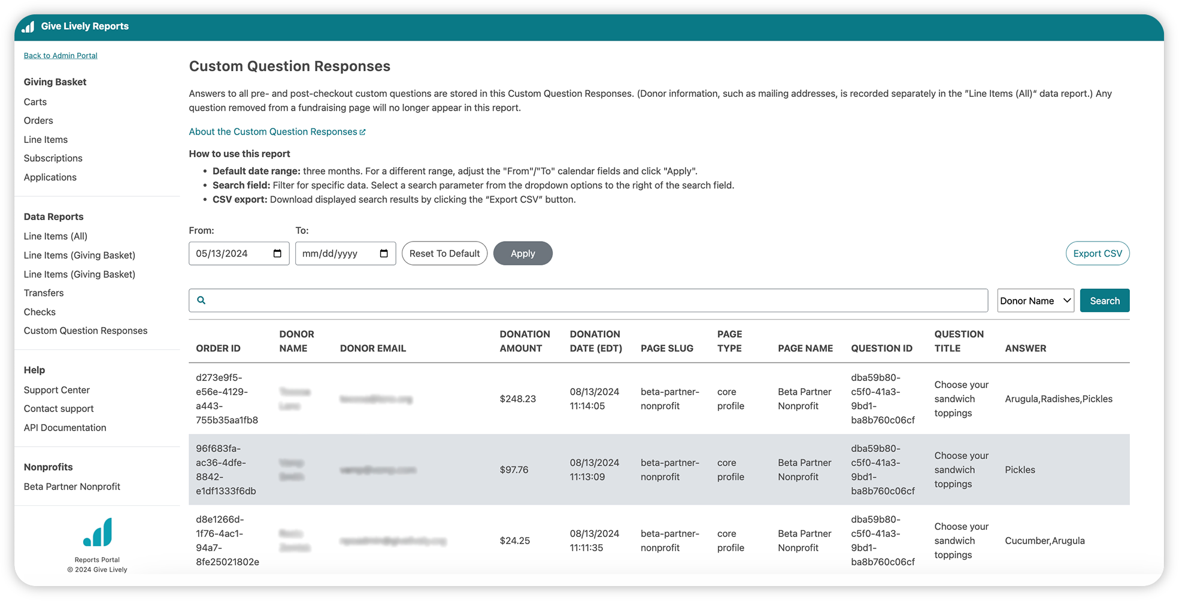Go to Custom Question Responses in sidebar
1179x601 pixels.
click(86, 331)
